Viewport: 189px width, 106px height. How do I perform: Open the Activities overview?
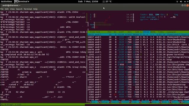pyautogui.click(x=6, y=1)
